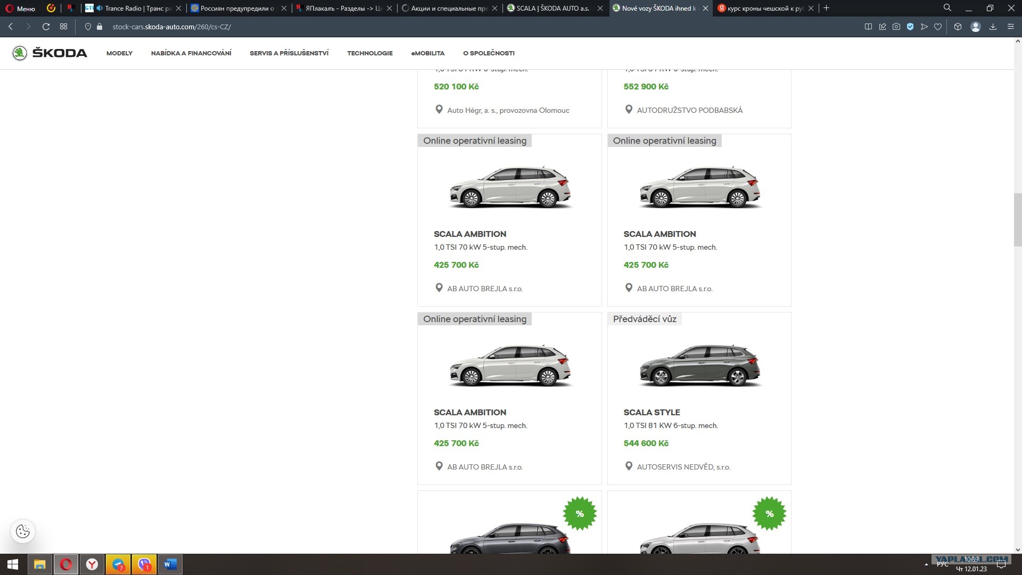Switch to the Россиян предупредили tab
The image size is (1022, 575).
(x=238, y=8)
